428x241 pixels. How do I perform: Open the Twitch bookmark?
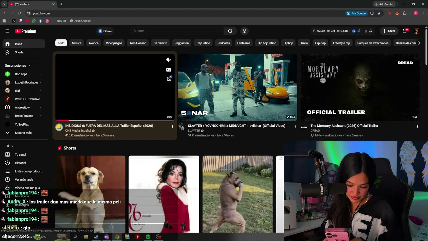pyautogui.click(x=20, y=21)
